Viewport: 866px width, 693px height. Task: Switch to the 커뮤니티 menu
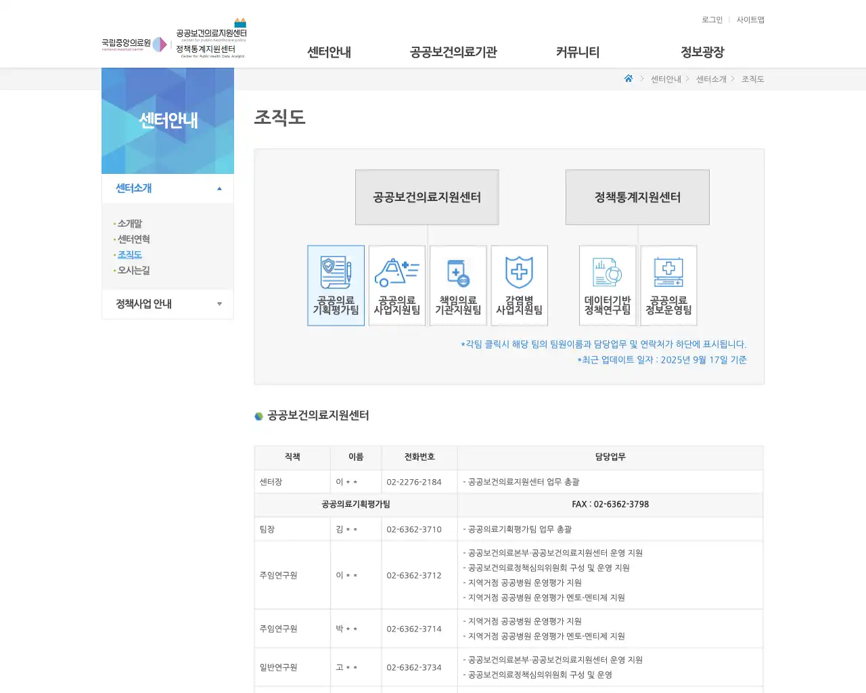pos(577,52)
